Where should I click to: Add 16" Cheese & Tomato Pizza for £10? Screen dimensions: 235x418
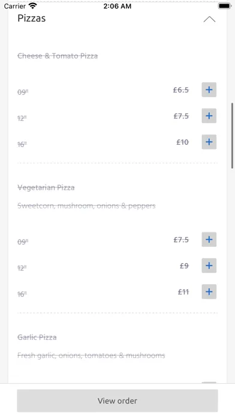tap(209, 142)
